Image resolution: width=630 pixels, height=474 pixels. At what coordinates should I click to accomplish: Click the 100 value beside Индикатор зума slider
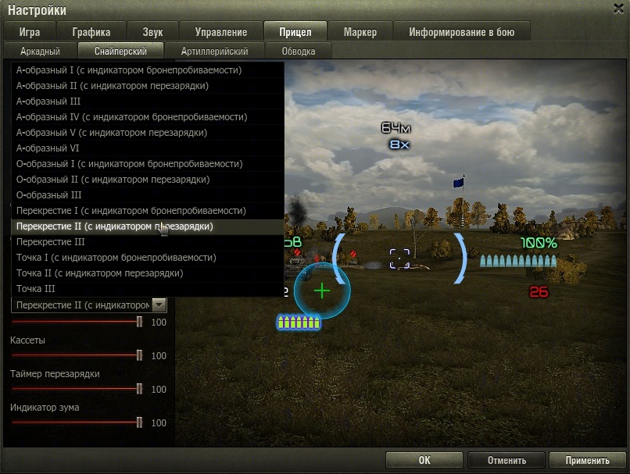(159, 423)
